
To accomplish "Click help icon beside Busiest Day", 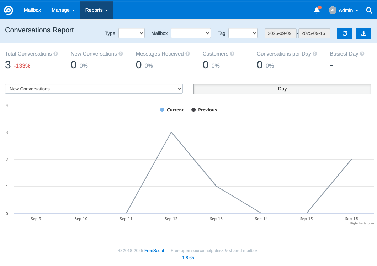I will pos(362,54).
